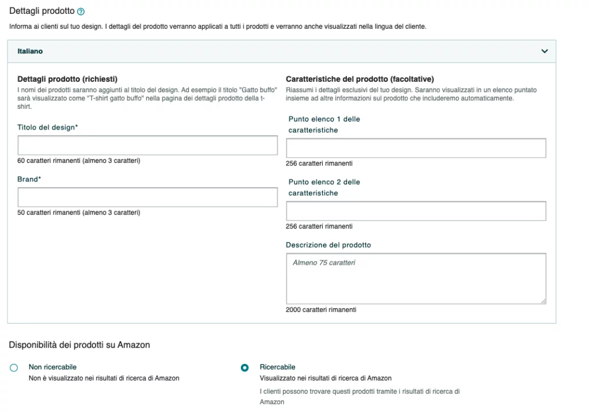
Task: Collapse the Italiano section using its chevron
Action: coord(544,51)
